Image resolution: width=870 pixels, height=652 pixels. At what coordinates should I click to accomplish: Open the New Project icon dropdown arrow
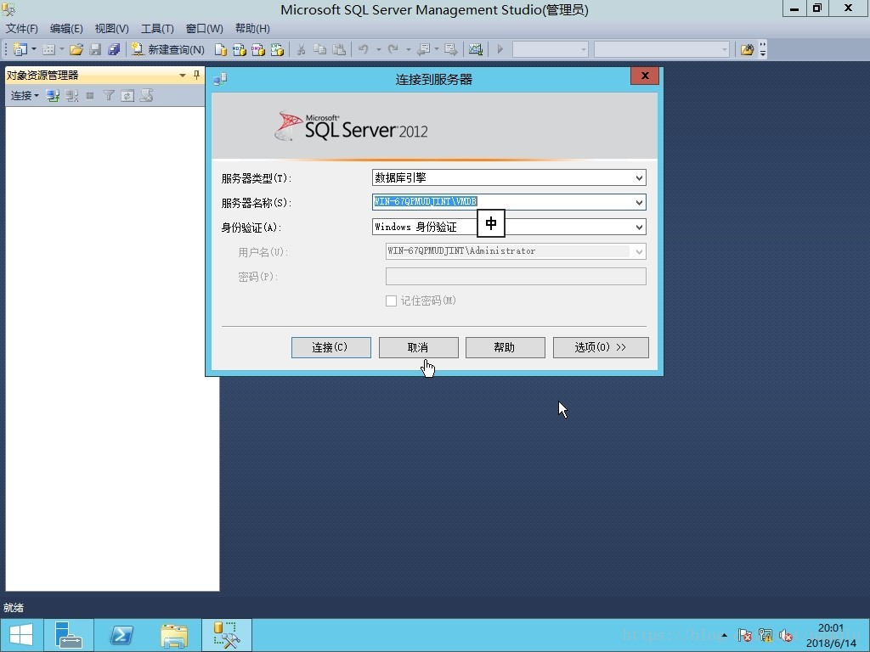point(34,49)
